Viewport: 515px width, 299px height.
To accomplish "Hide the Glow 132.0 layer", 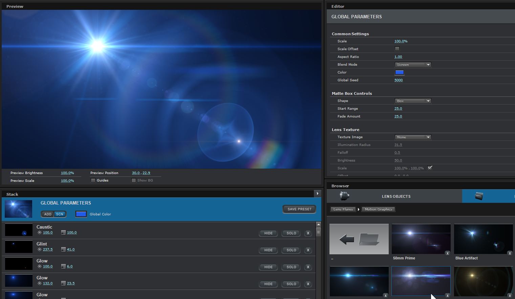I will coord(269,284).
